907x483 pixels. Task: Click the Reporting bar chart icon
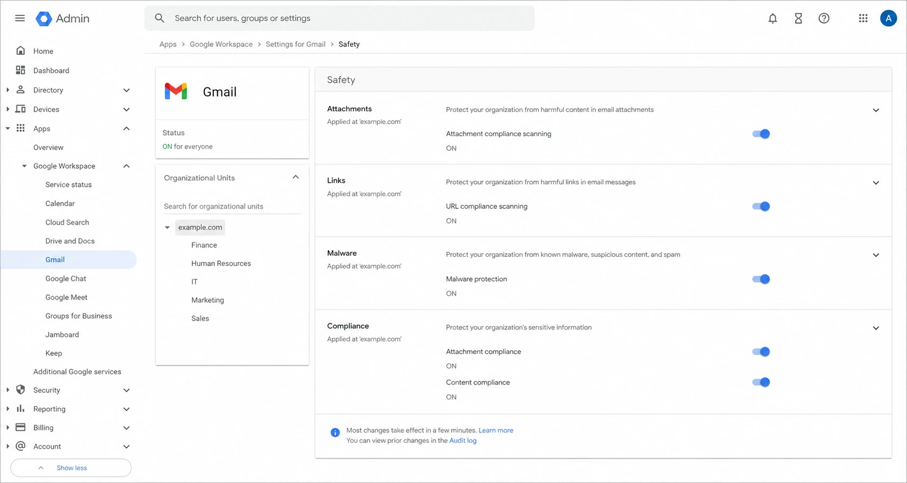click(21, 409)
